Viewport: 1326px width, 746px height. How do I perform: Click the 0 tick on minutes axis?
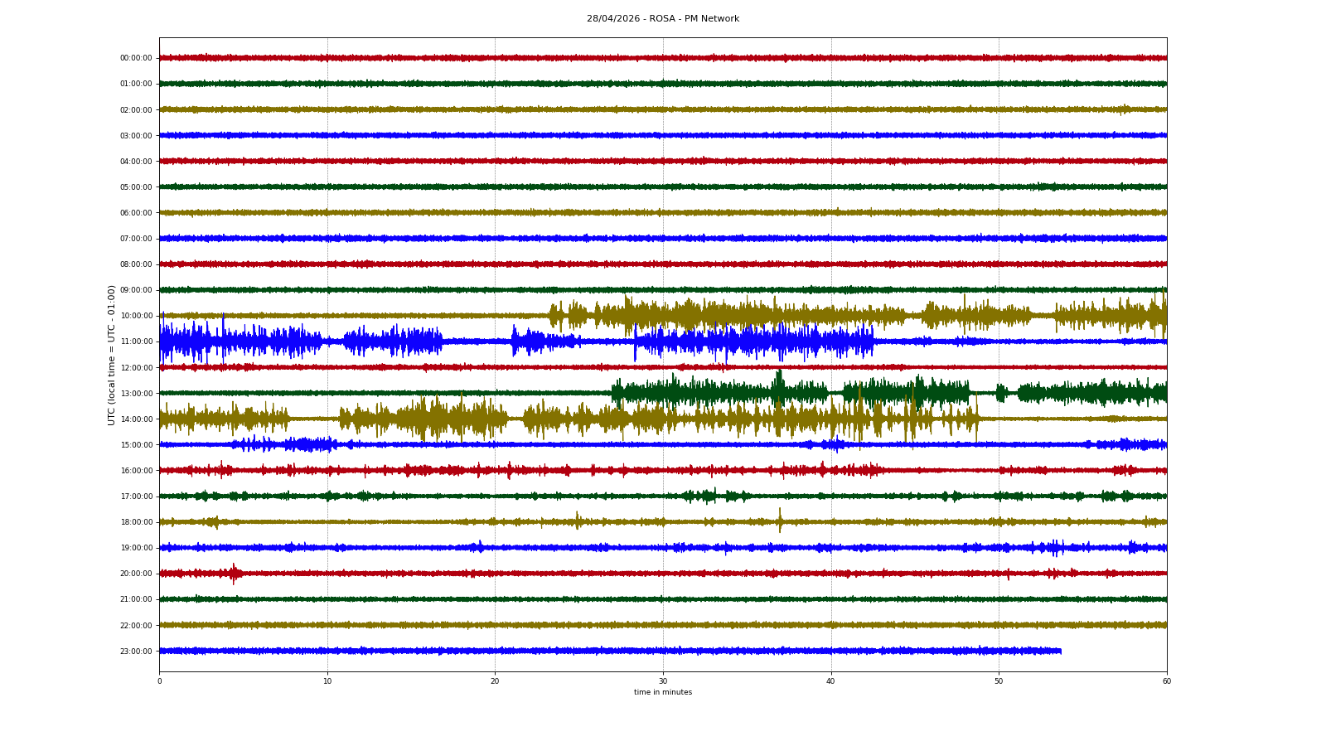pos(160,681)
